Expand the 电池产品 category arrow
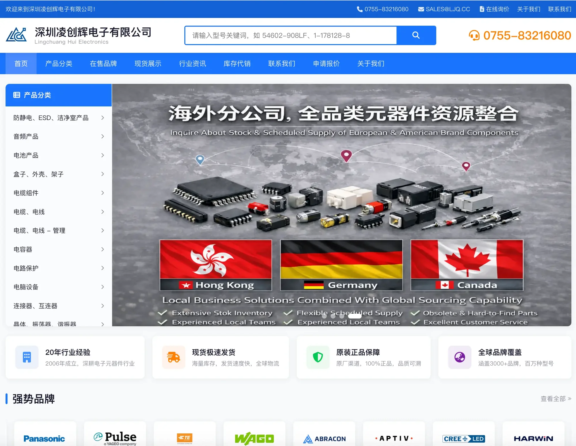Screen dimensions: 576x446 (x=103, y=155)
